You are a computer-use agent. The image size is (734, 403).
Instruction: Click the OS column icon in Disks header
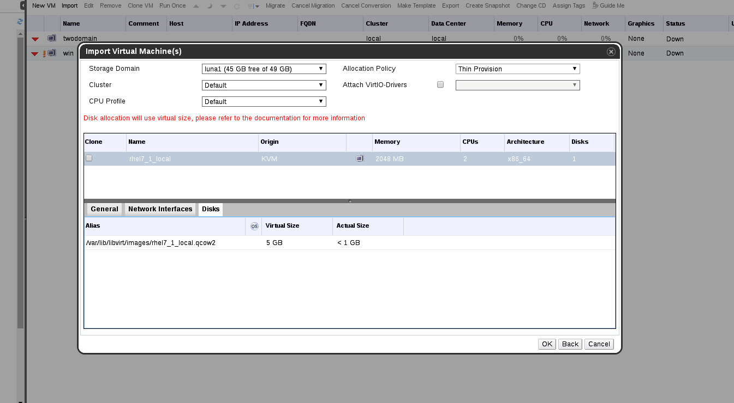(x=254, y=226)
